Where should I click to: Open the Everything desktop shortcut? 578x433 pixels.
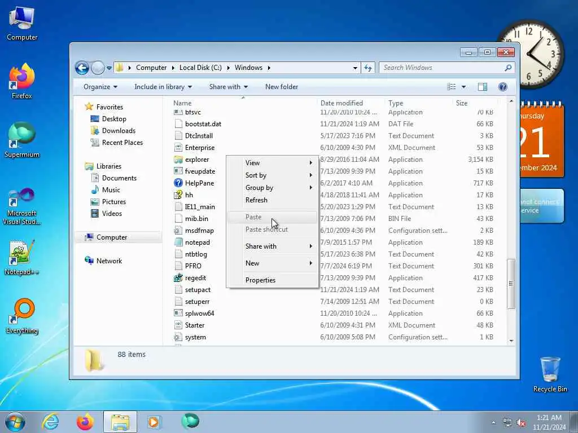(x=22, y=316)
